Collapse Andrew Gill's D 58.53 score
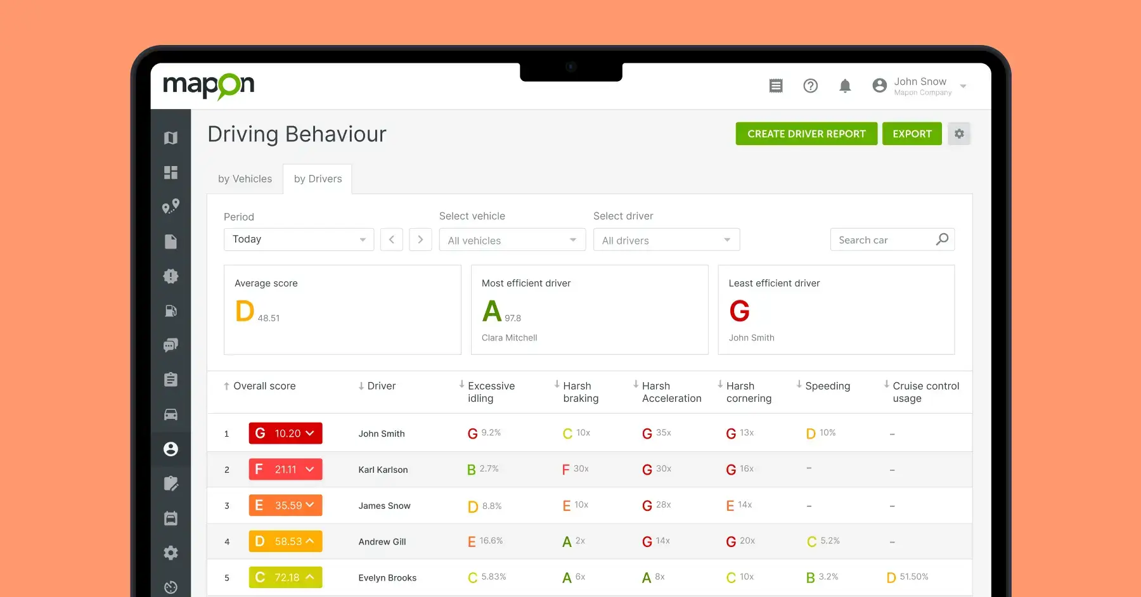Screen dimensions: 1141x597 coord(285,541)
